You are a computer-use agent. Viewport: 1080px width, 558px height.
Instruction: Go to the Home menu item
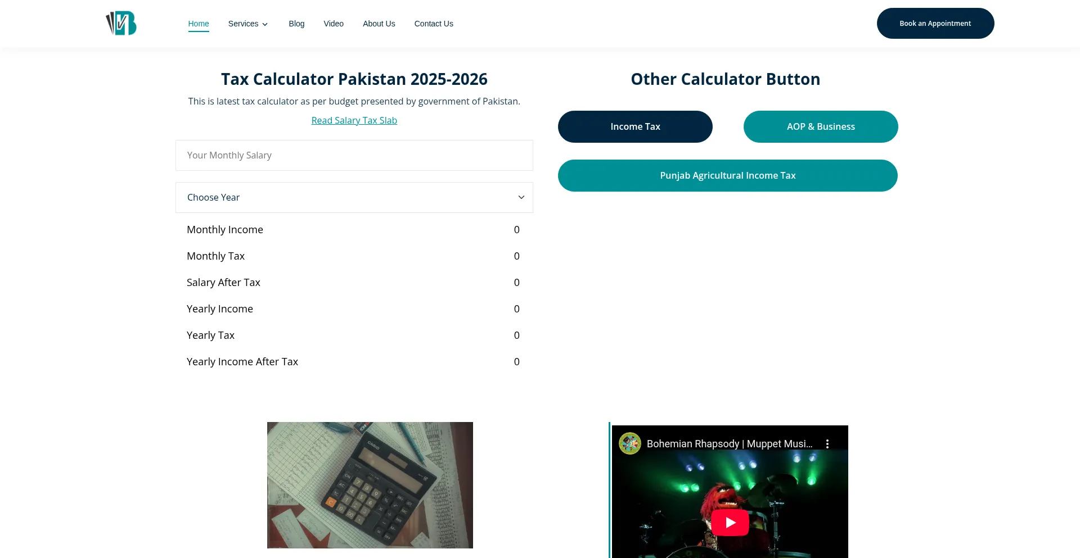click(198, 24)
